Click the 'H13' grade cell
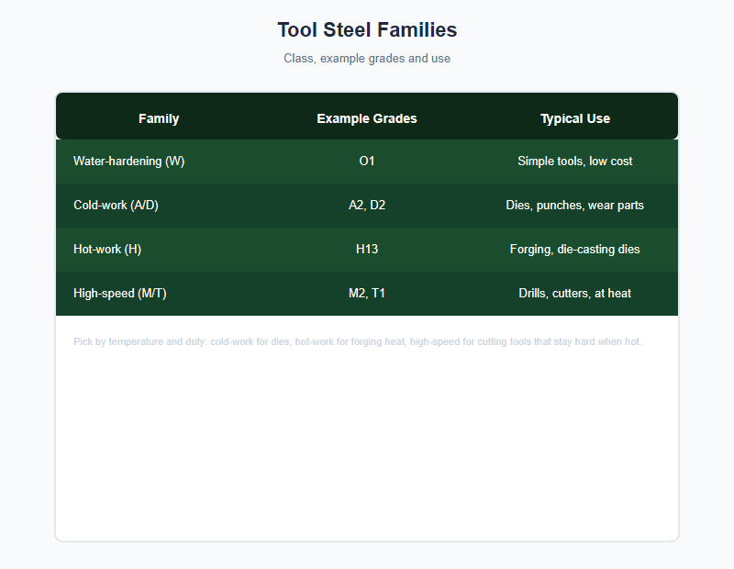This screenshot has width=734, height=569. [x=367, y=249]
